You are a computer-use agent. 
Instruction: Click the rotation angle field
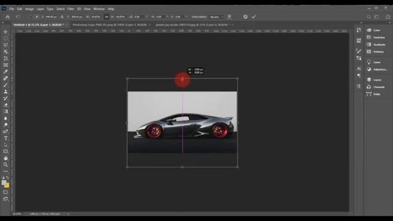[x=139, y=17]
